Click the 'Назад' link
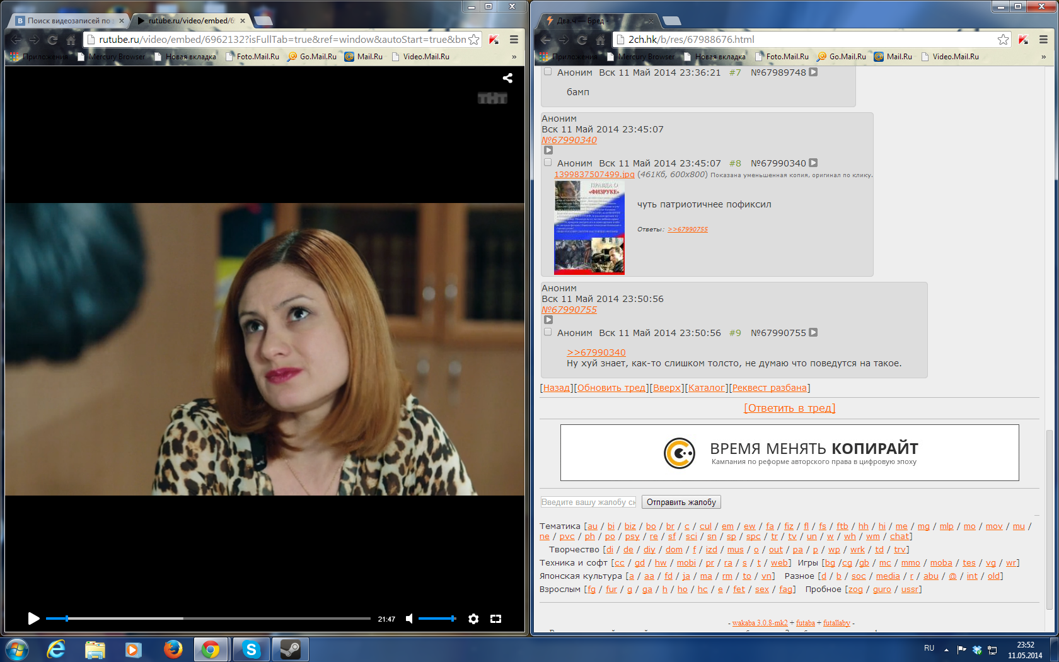The height and width of the screenshot is (662, 1059). (557, 388)
